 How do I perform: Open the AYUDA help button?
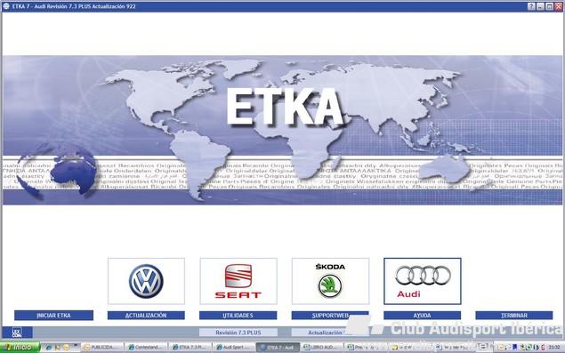(x=423, y=316)
